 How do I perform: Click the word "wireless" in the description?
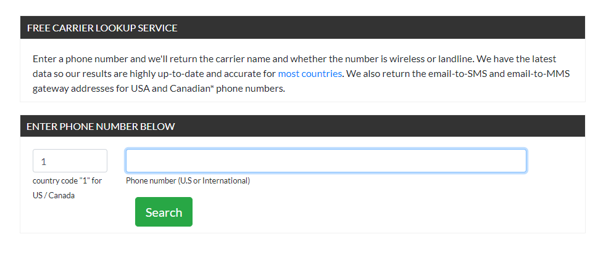click(406, 59)
